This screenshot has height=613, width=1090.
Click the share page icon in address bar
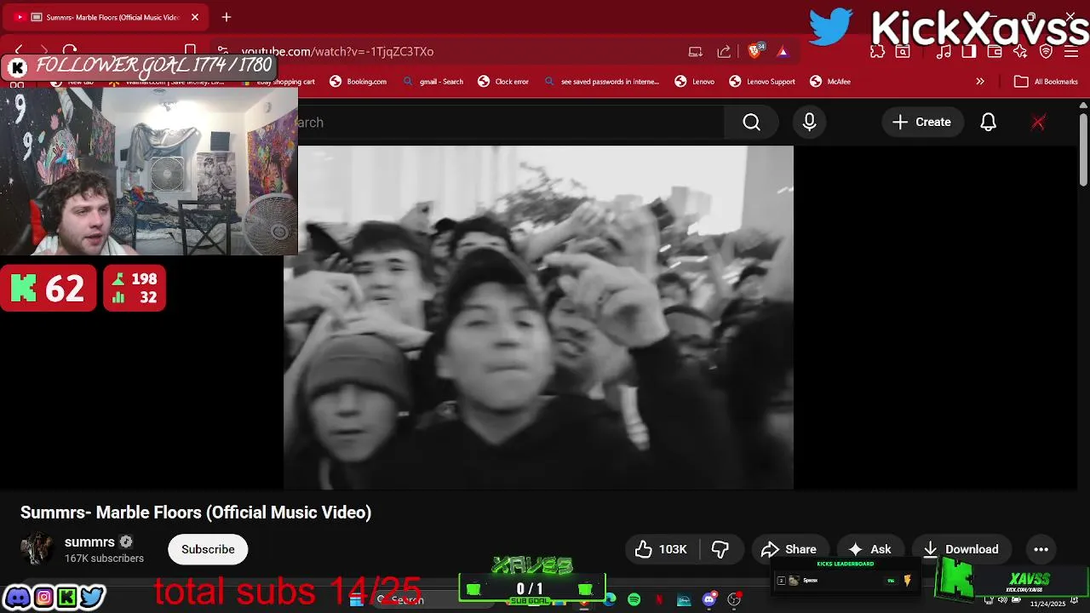pos(724,52)
